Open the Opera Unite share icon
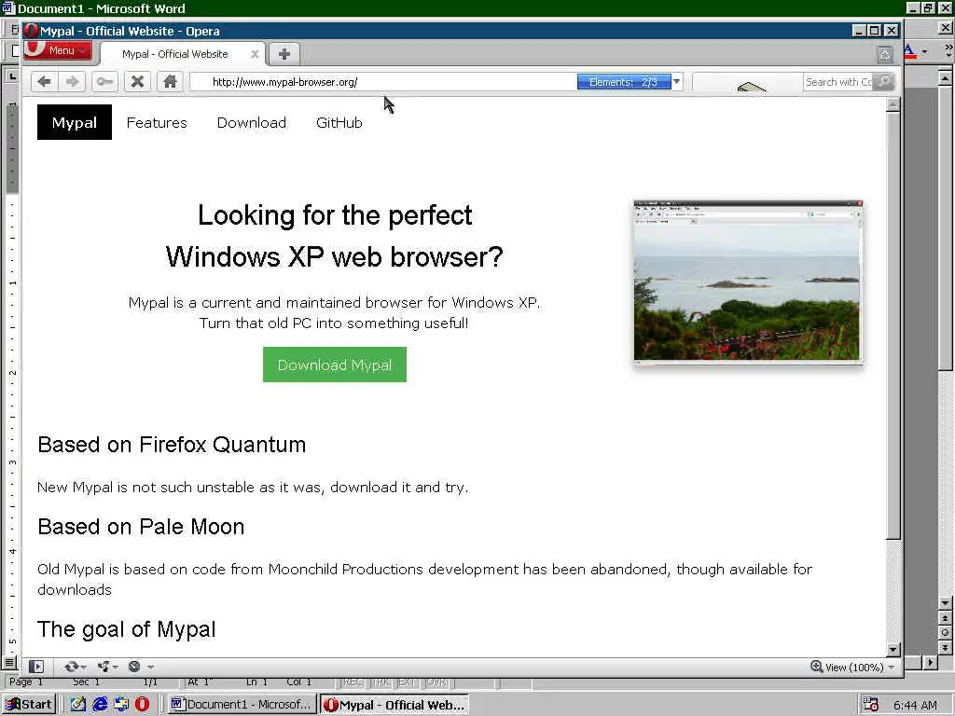The width and height of the screenshot is (955, 716). [104, 667]
